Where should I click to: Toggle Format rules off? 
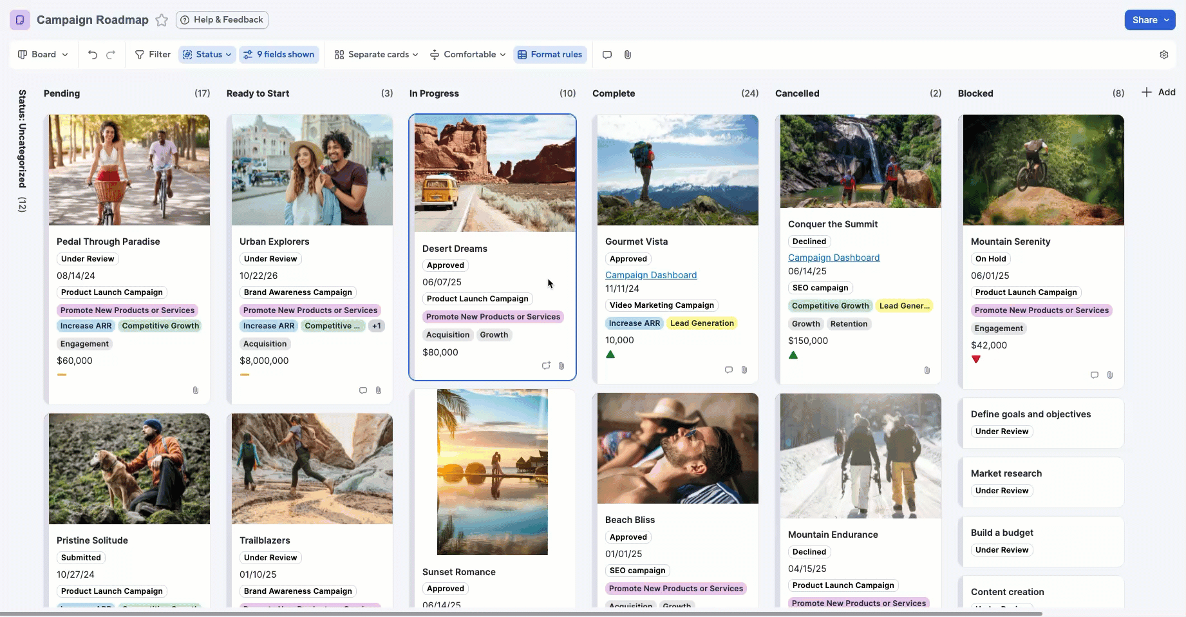click(550, 54)
